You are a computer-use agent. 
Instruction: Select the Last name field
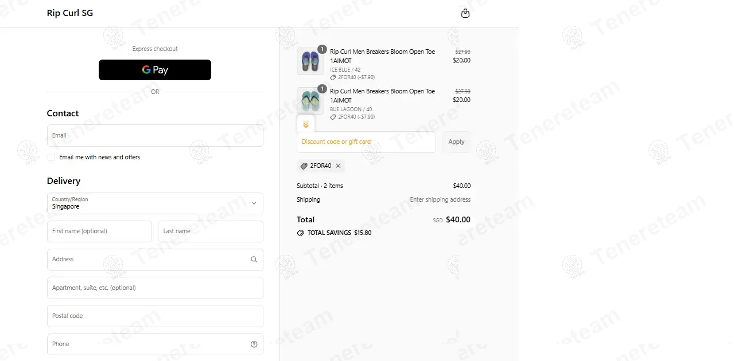[x=210, y=231]
